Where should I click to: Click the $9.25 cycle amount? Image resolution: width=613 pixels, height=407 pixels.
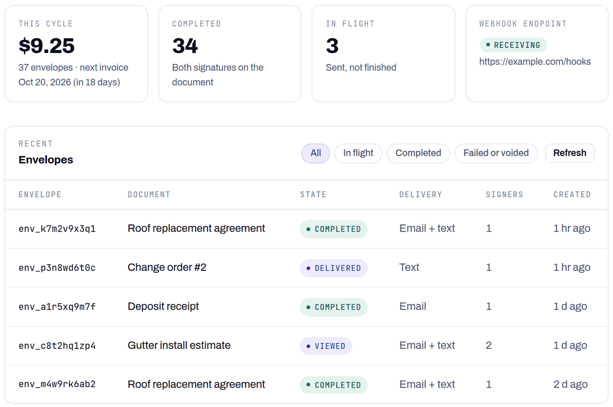[x=46, y=46]
